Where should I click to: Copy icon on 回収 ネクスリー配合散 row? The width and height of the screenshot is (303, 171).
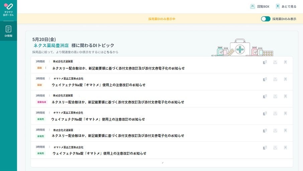[265, 62]
